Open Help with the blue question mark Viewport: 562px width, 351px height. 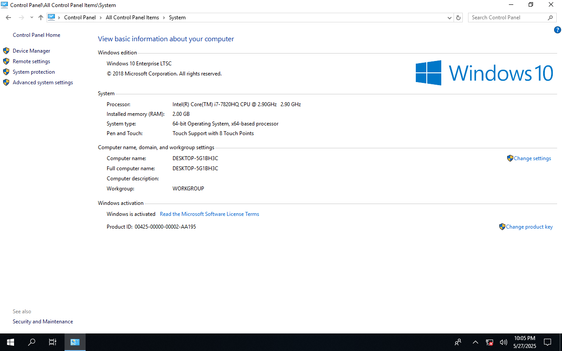tap(558, 30)
